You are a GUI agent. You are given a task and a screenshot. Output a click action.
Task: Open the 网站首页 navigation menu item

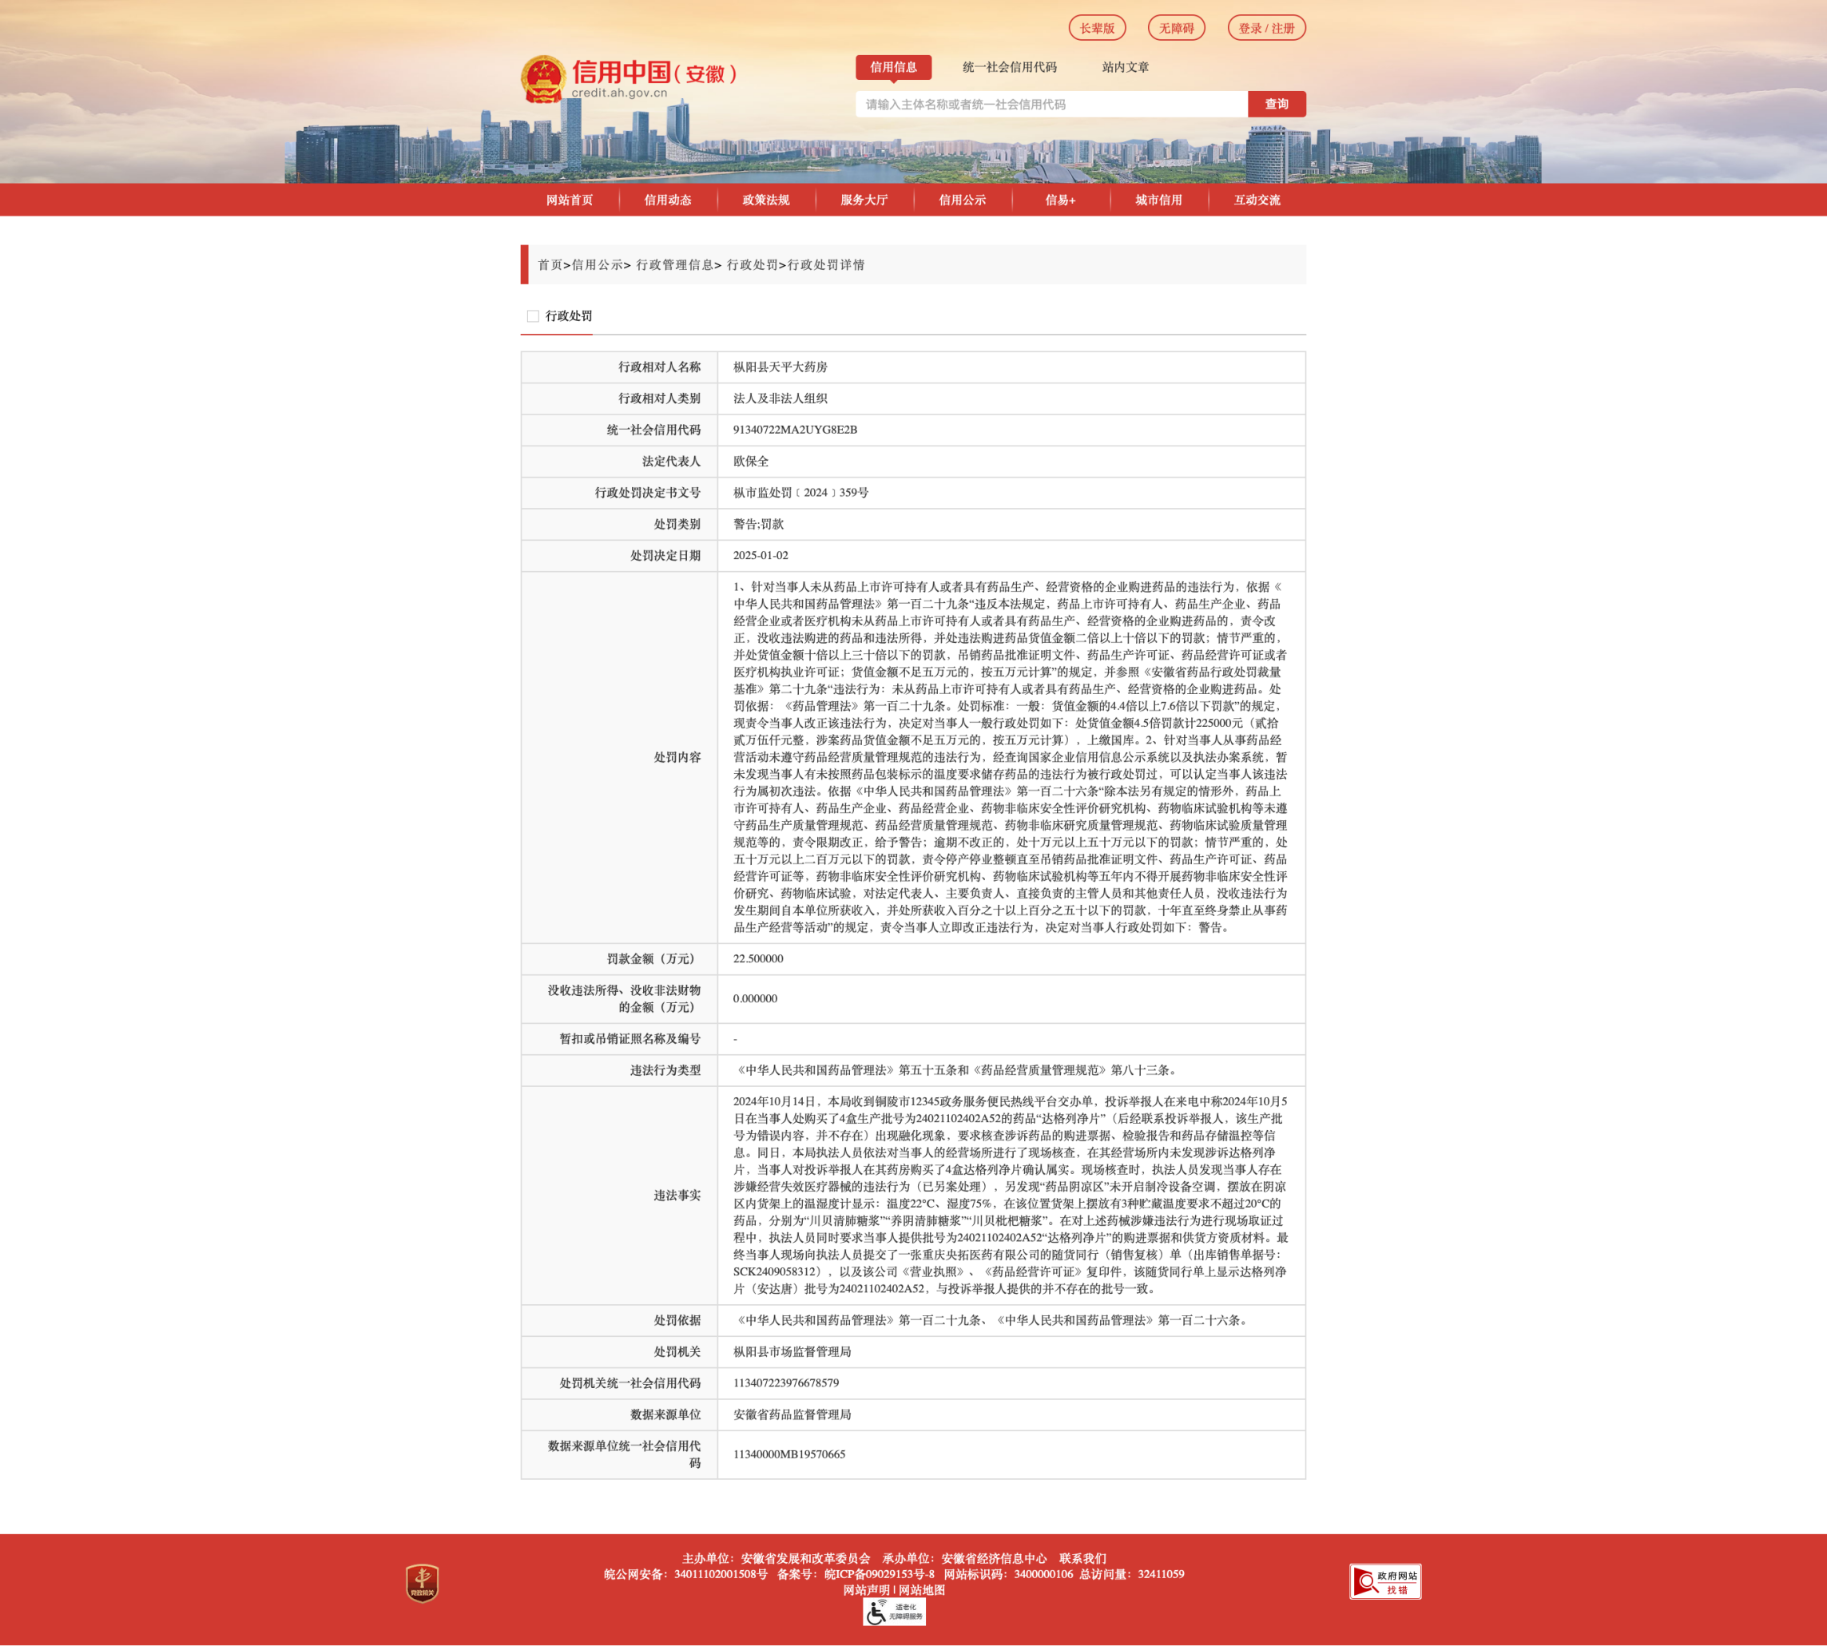(569, 200)
